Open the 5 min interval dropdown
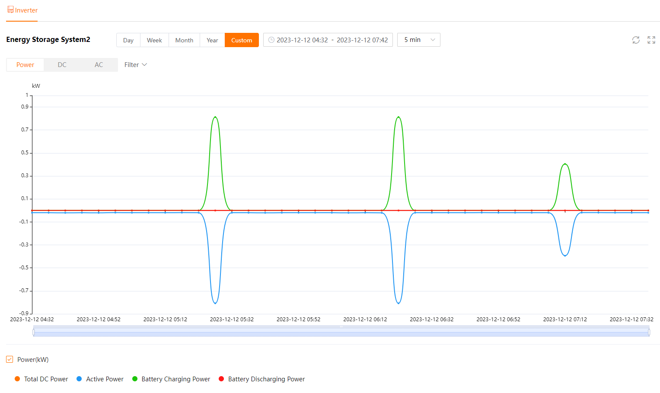660x393 pixels. [418, 40]
